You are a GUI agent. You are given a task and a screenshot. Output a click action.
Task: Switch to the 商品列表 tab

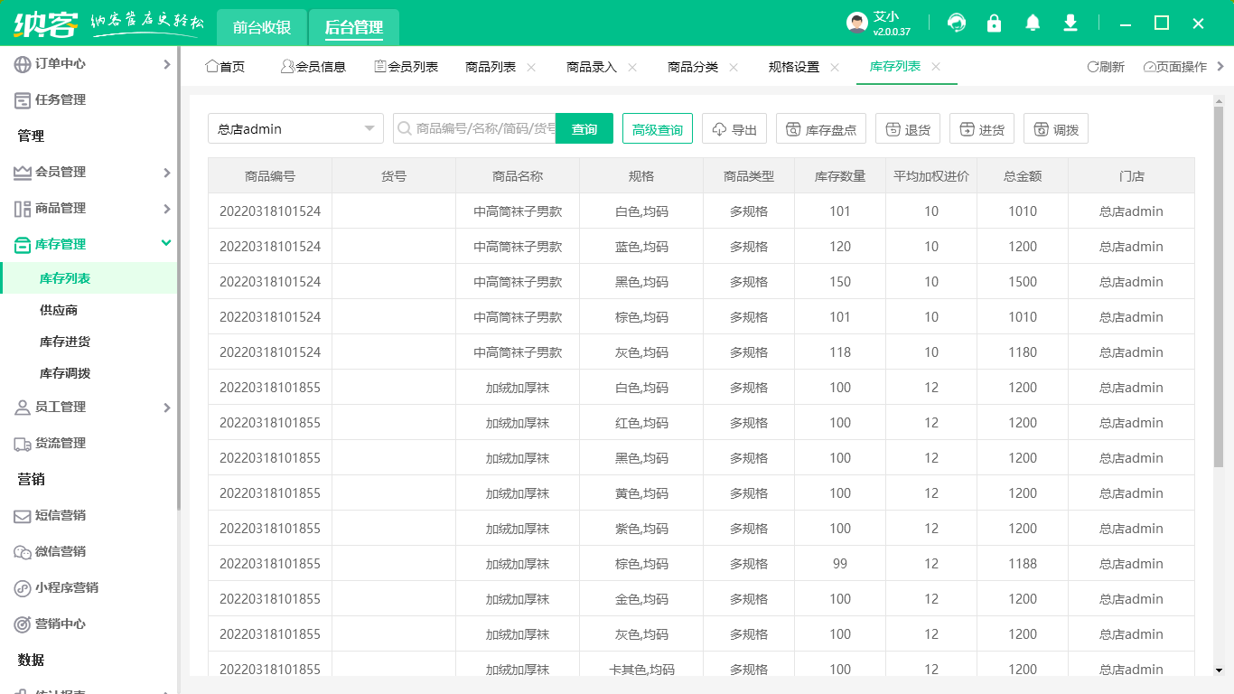pyautogui.click(x=491, y=67)
